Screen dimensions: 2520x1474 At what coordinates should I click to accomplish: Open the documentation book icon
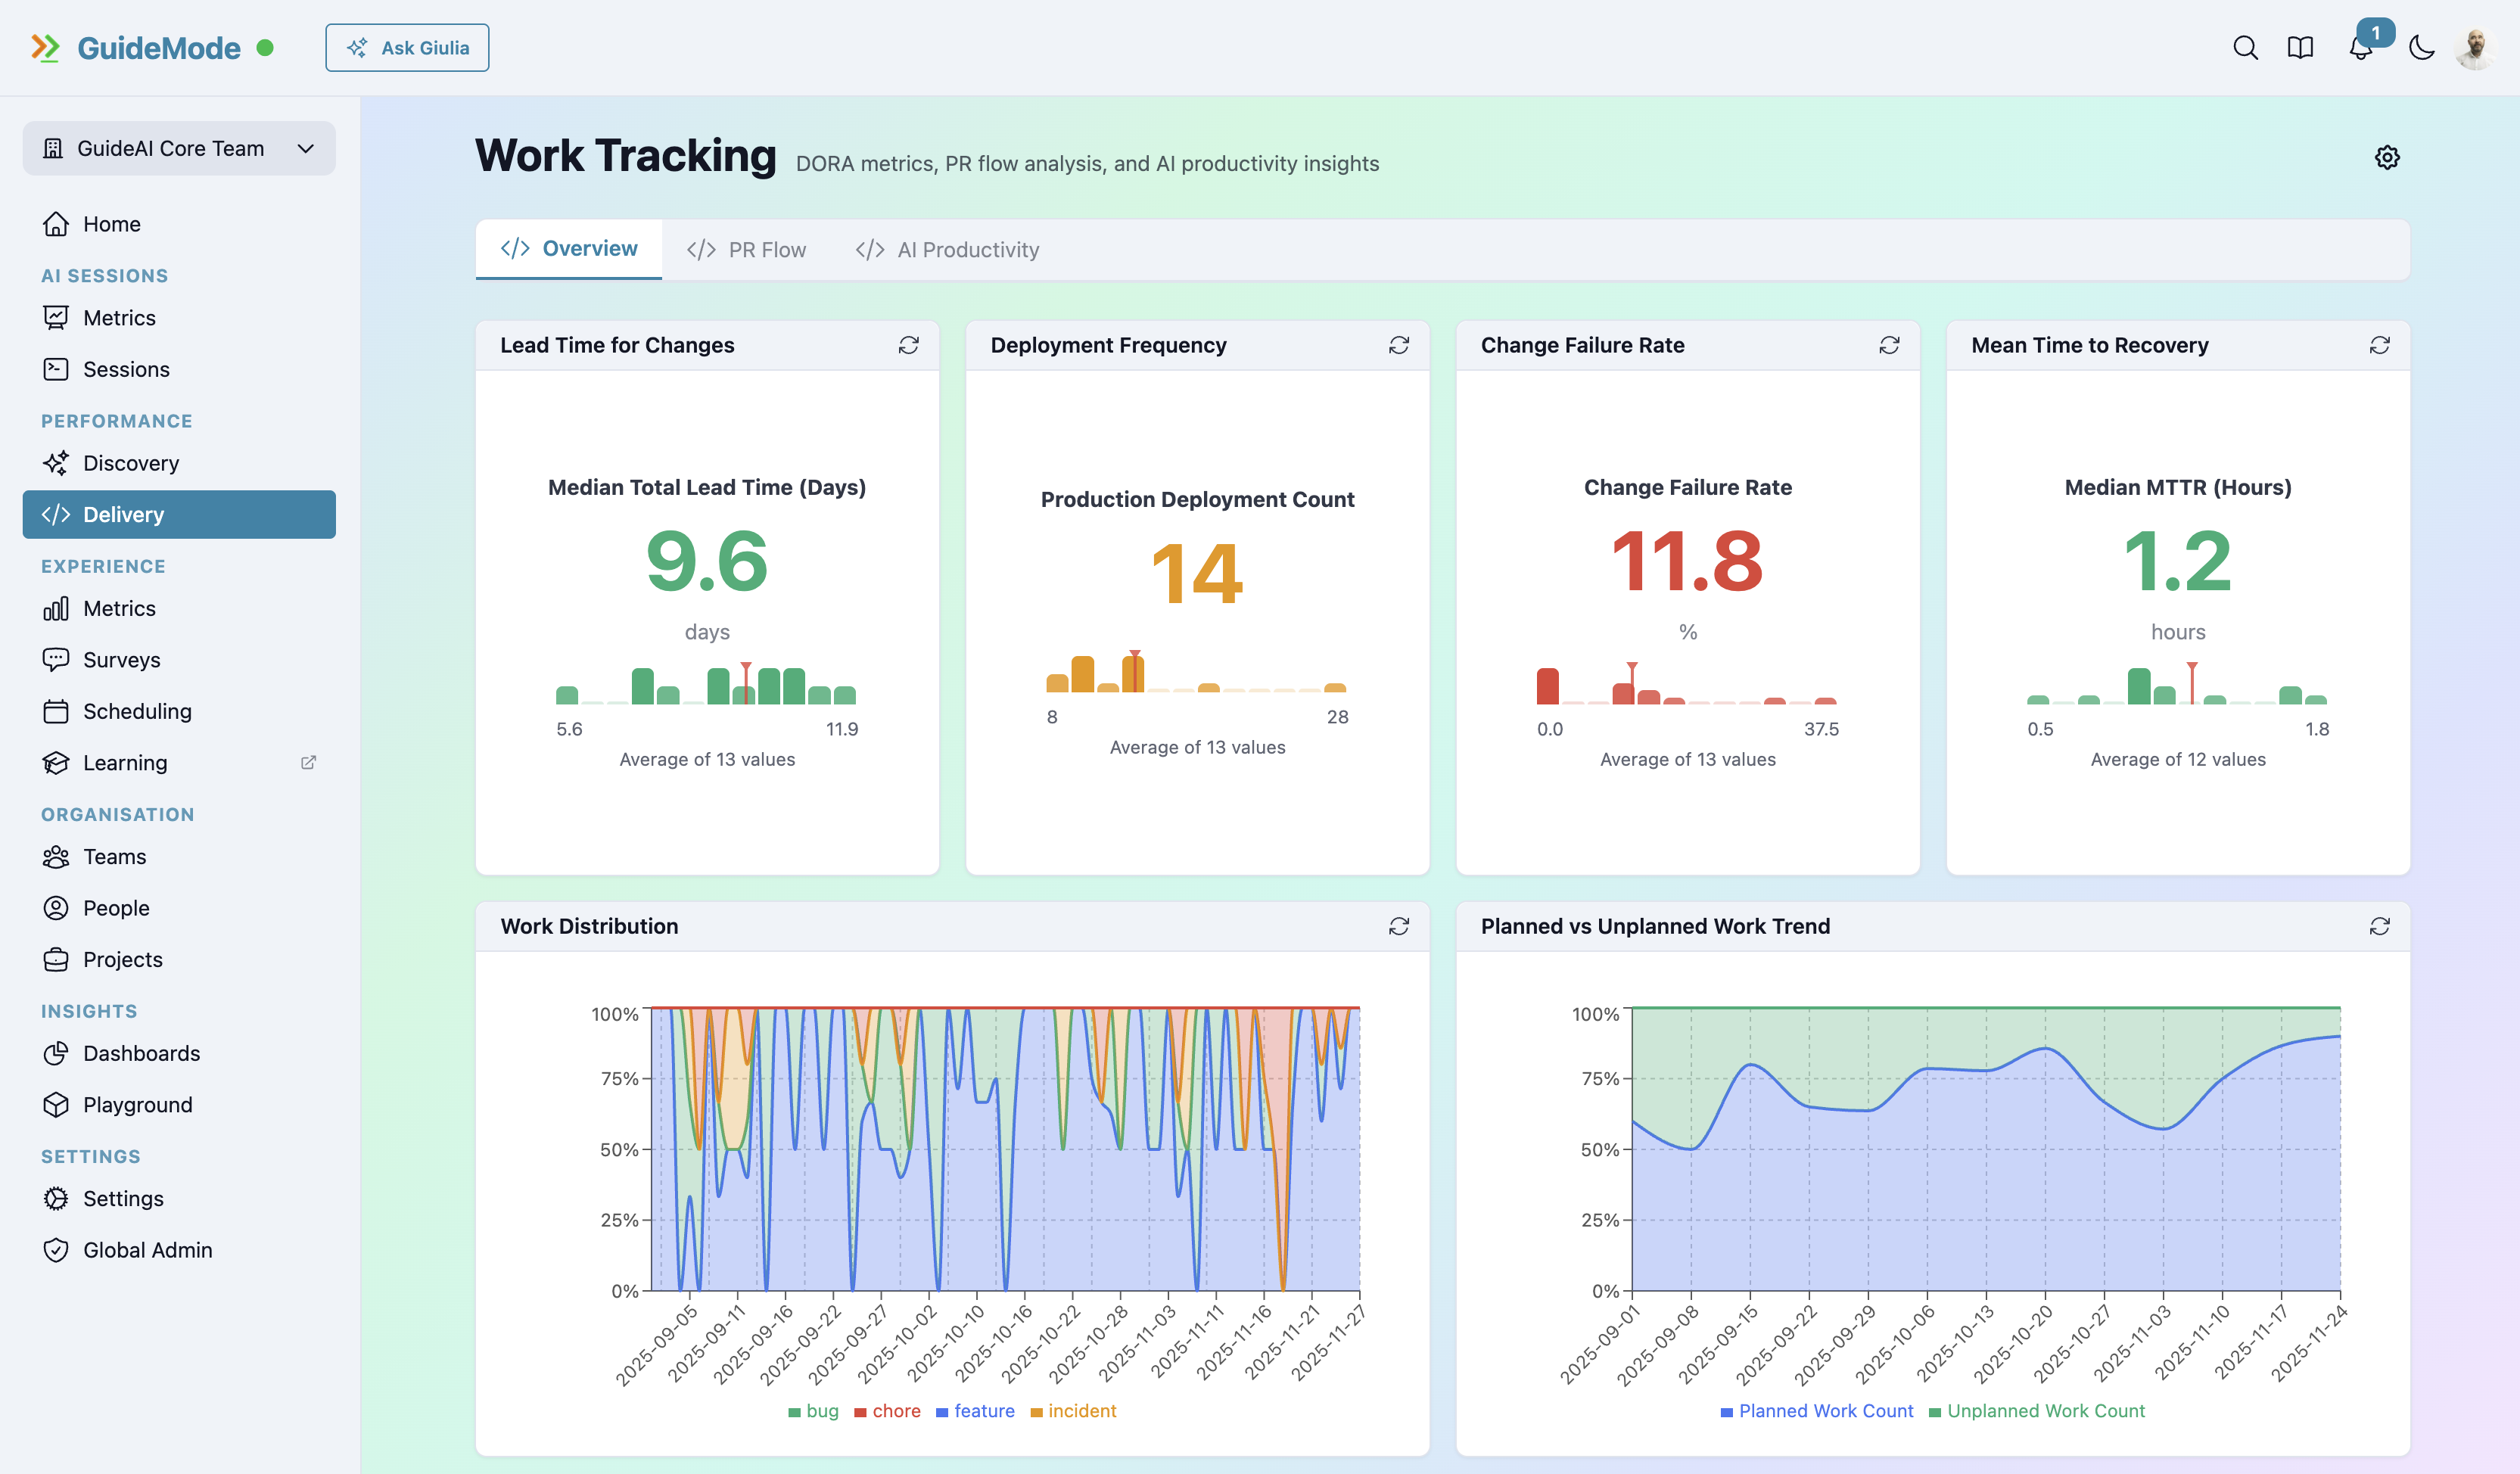point(2300,47)
